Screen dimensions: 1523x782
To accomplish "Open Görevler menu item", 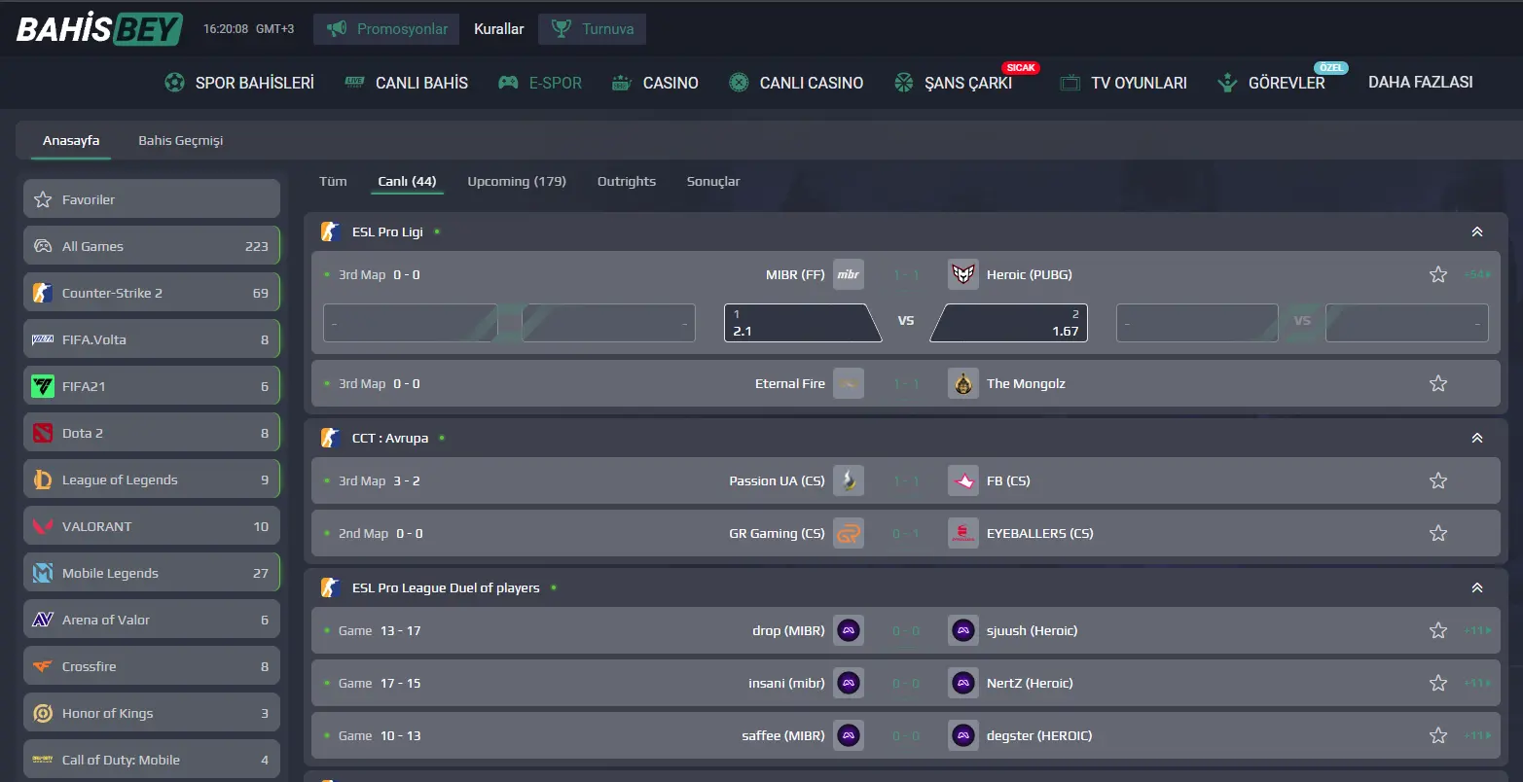I will pyautogui.click(x=1271, y=83).
